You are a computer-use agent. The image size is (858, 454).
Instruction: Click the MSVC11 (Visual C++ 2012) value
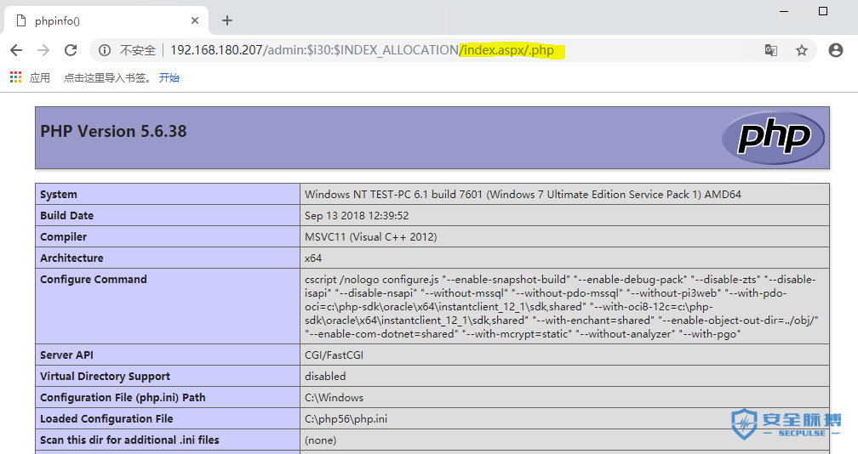click(x=370, y=237)
